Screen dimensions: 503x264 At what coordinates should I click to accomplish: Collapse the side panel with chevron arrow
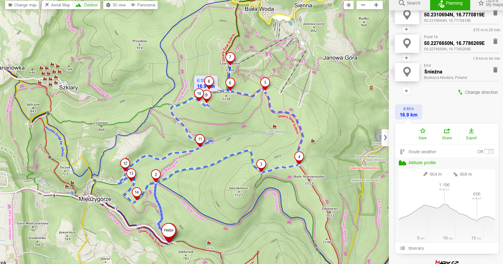[x=385, y=137]
